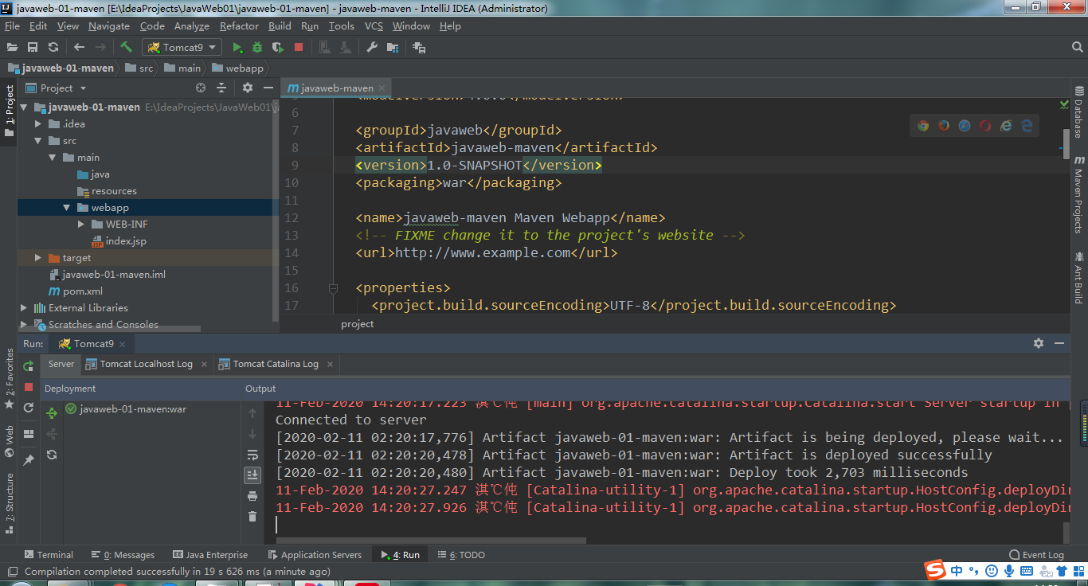Navigate back with the left arrow icon
Viewport: 1088px width, 586px height.
pyautogui.click(x=79, y=48)
